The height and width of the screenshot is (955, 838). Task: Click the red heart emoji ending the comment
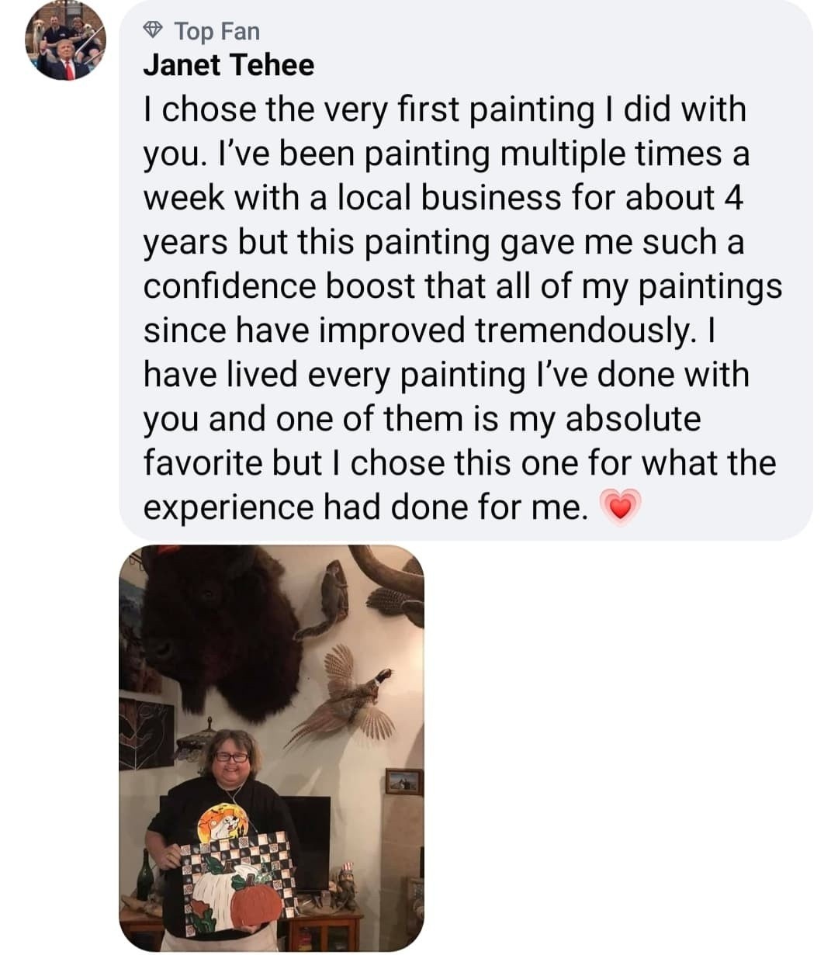coord(621,508)
